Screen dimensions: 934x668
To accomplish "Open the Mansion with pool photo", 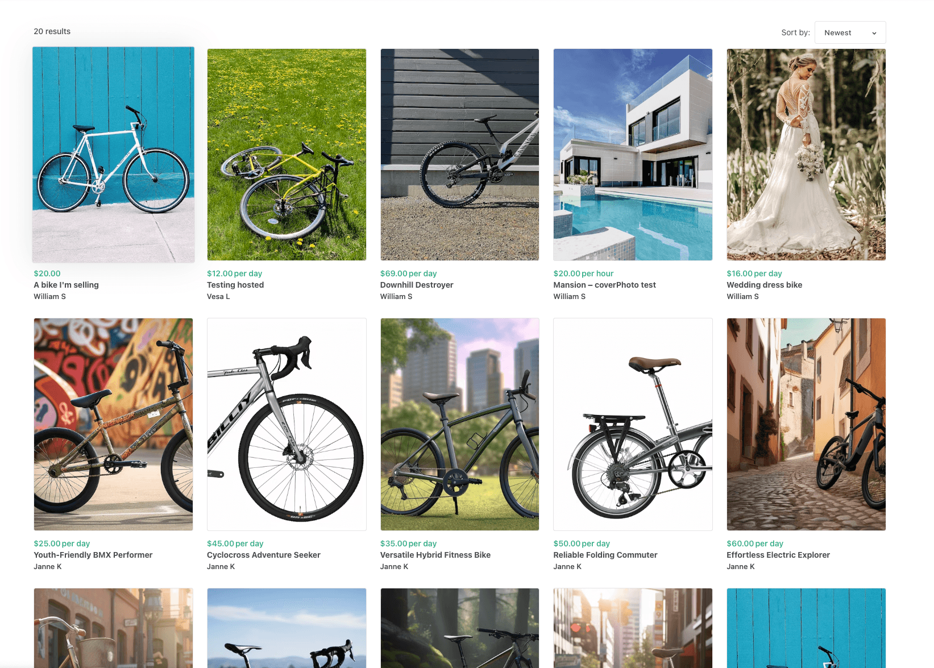I will pyautogui.click(x=633, y=155).
